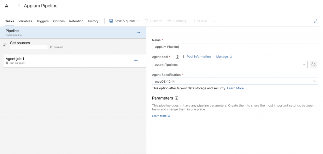Open the Pool information link
The height and width of the screenshot is (154, 323).
199,57
